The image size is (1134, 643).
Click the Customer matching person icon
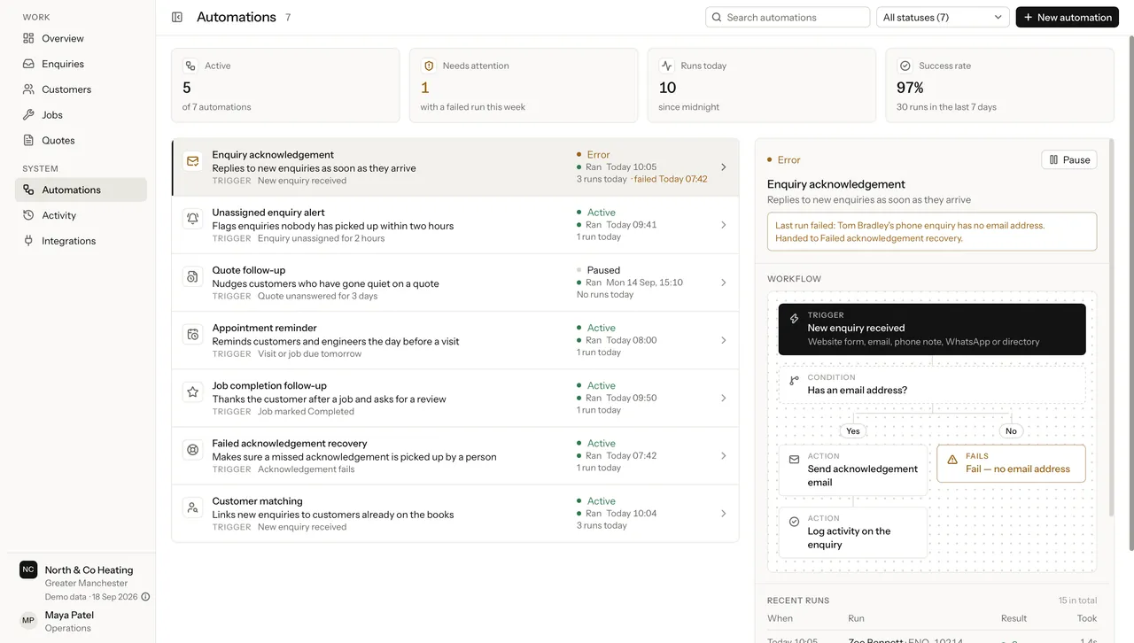pyautogui.click(x=192, y=507)
